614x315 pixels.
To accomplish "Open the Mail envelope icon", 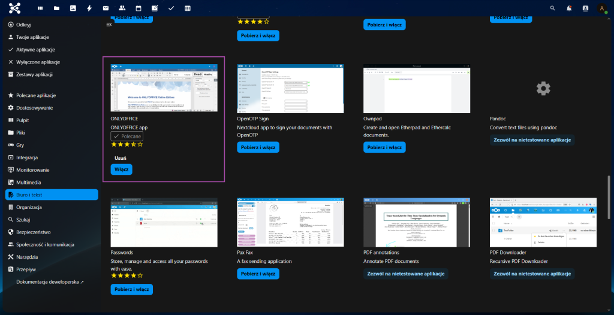I will [106, 8].
